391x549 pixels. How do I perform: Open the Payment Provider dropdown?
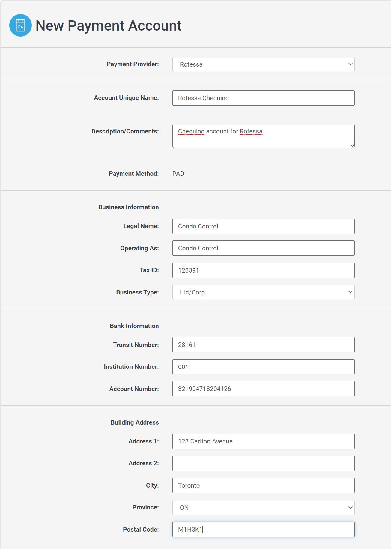263,64
